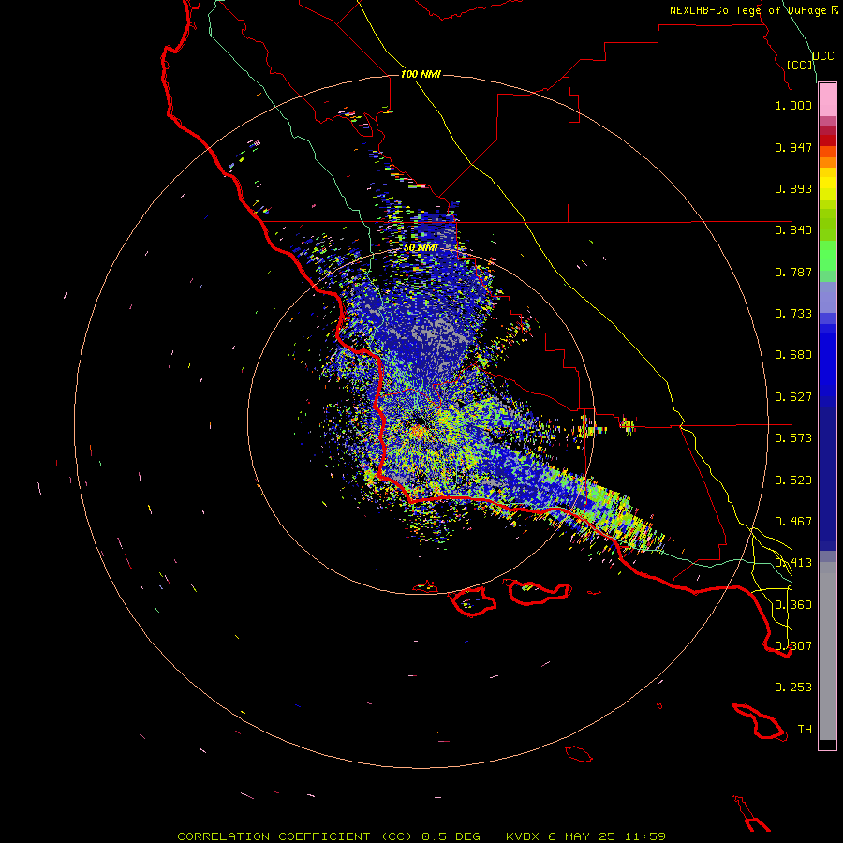The image size is (843, 843).
Task: Select the 0.360 scale value
Action: [x=793, y=605]
